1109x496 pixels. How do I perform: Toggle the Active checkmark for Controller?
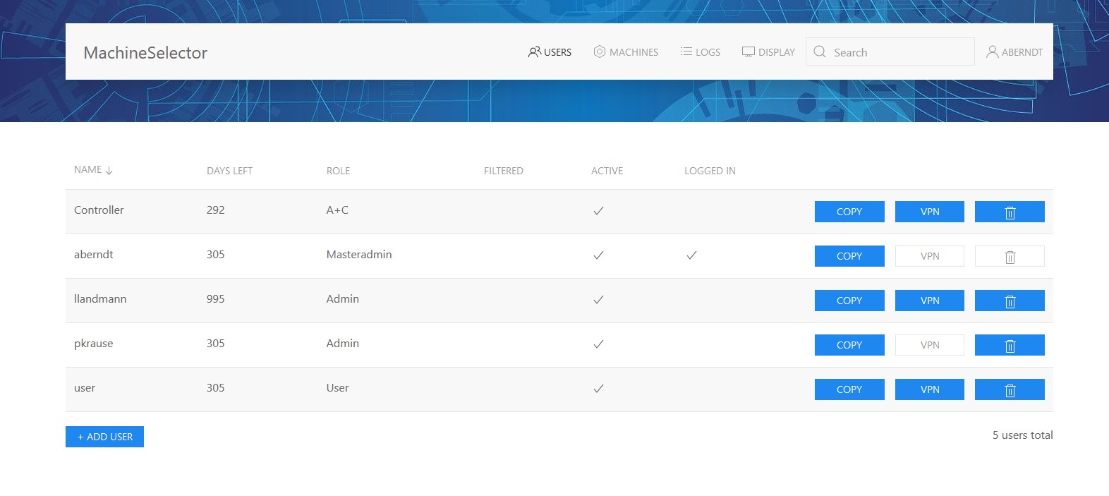click(598, 211)
